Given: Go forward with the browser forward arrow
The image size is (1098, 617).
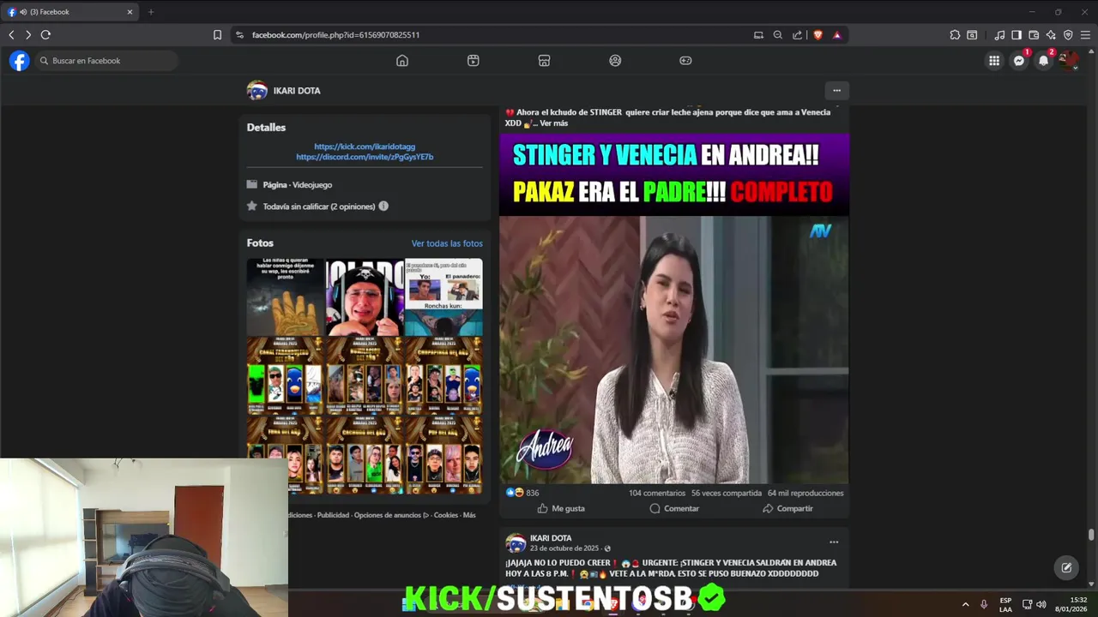Looking at the screenshot, I should tap(28, 35).
